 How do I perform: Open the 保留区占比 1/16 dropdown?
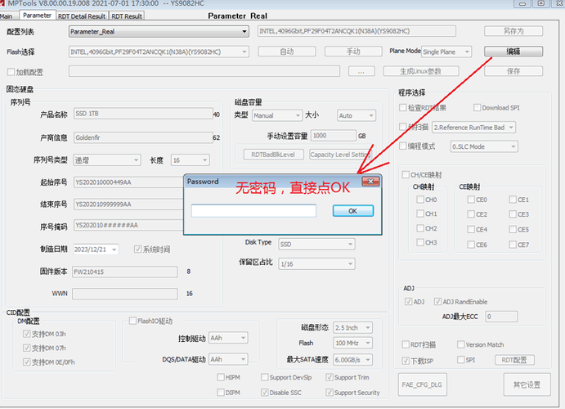click(x=316, y=264)
